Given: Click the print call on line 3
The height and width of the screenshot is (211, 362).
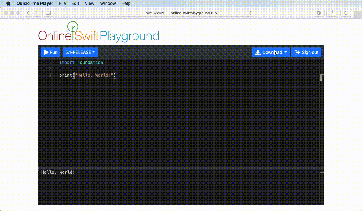Looking at the screenshot, I should pos(66,75).
